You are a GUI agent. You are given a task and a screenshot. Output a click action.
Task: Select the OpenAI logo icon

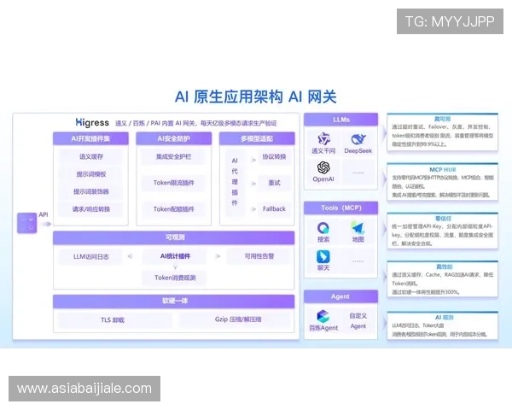323,167
